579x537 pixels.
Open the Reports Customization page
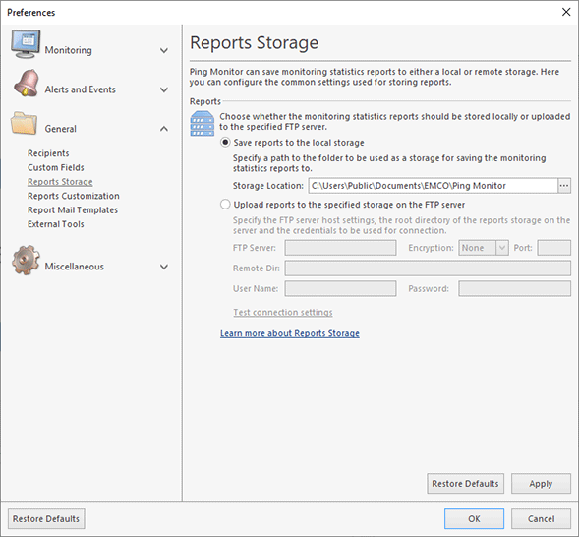[x=74, y=196]
